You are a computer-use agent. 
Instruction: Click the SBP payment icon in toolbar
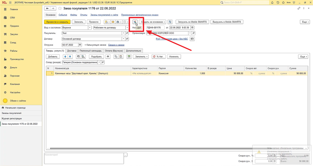[135, 22]
